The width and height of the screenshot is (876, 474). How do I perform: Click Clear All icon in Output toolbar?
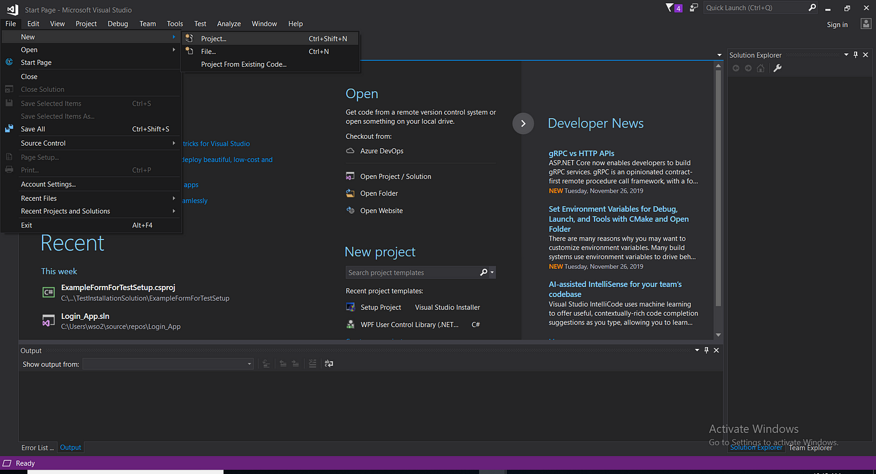[x=313, y=363]
